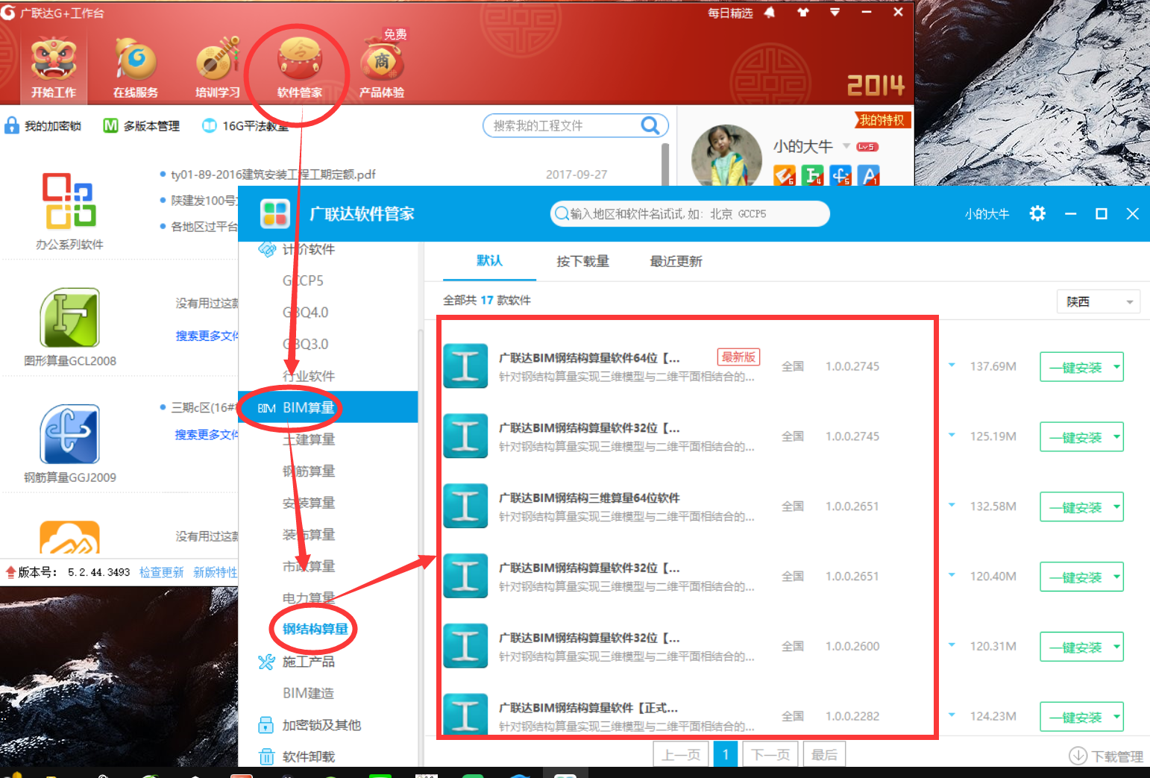This screenshot has height=778, width=1150.
Task: Launch 钢筋算量GGJ2009 icon
Action: point(69,434)
